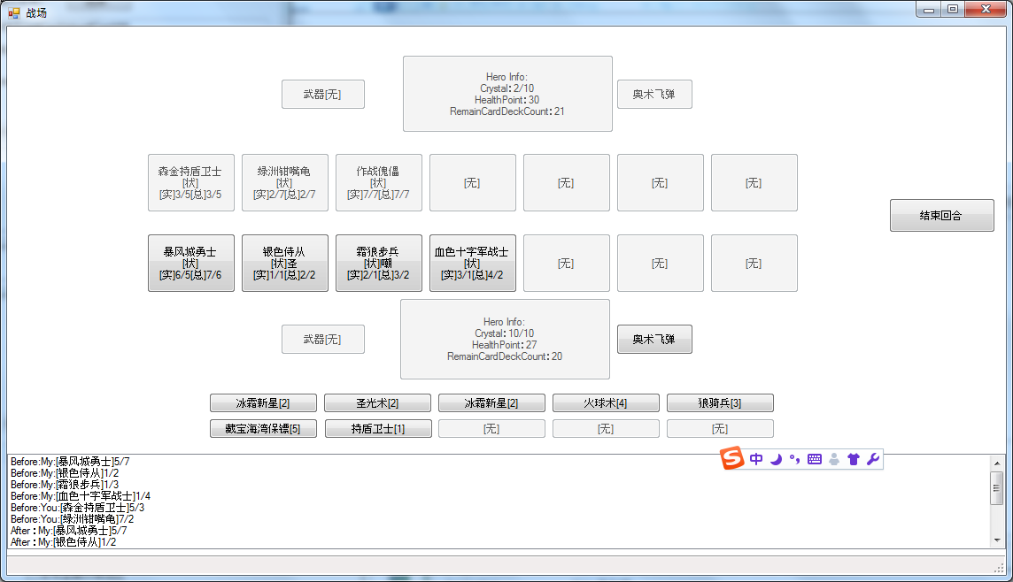Image resolution: width=1013 pixels, height=582 pixels.
Task: Select enemy minion 作战傀儡
Action: (x=379, y=182)
